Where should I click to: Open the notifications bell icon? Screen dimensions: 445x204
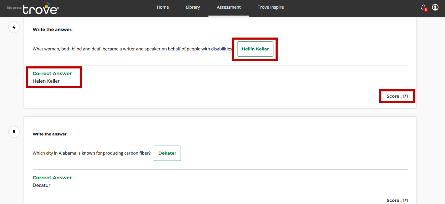[423, 7]
